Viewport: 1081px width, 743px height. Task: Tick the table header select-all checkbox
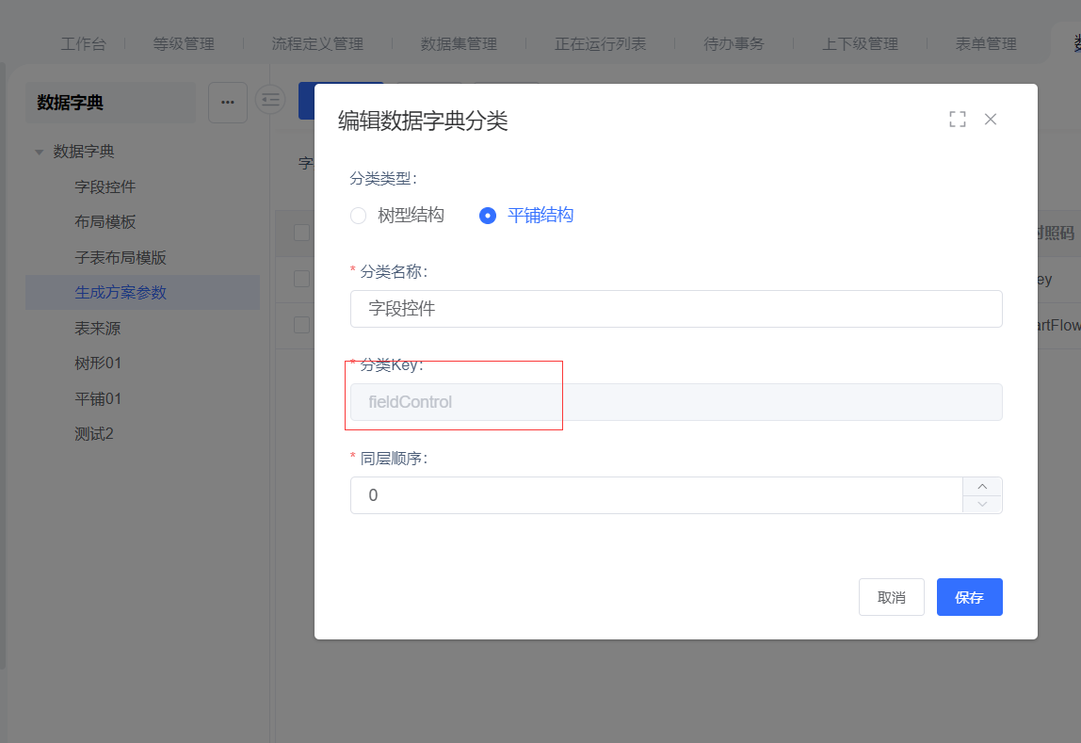tap(301, 233)
